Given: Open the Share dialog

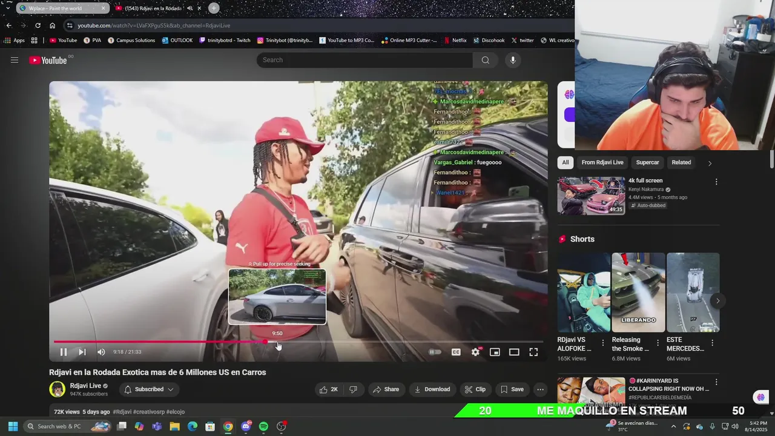Looking at the screenshot, I should pyautogui.click(x=386, y=389).
